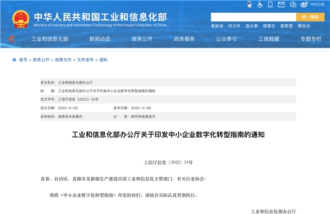Open the 公众参与 navigation menu
Image resolution: width=330 pixels, height=214 pixels.
227,39
